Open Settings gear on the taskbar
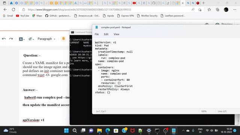 click(x=149, y=130)
